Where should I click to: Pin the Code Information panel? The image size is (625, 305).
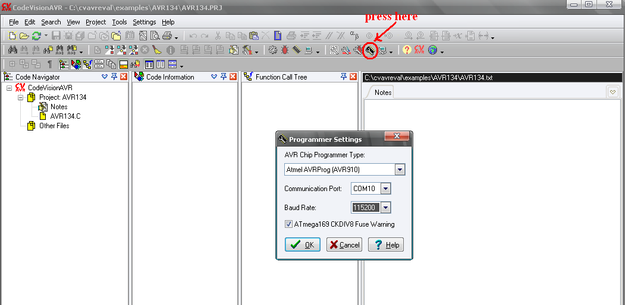(x=223, y=77)
